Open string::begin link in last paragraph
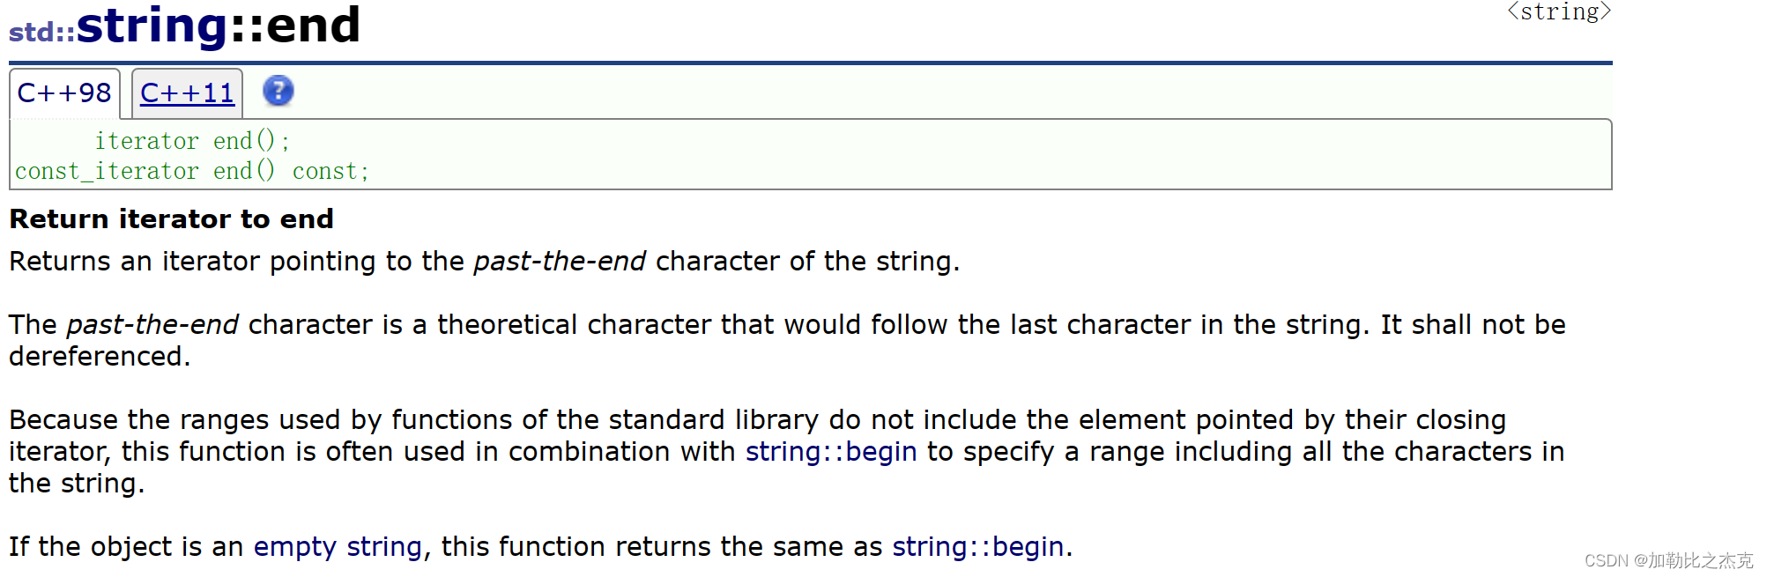The image size is (1767, 577). 976,546
